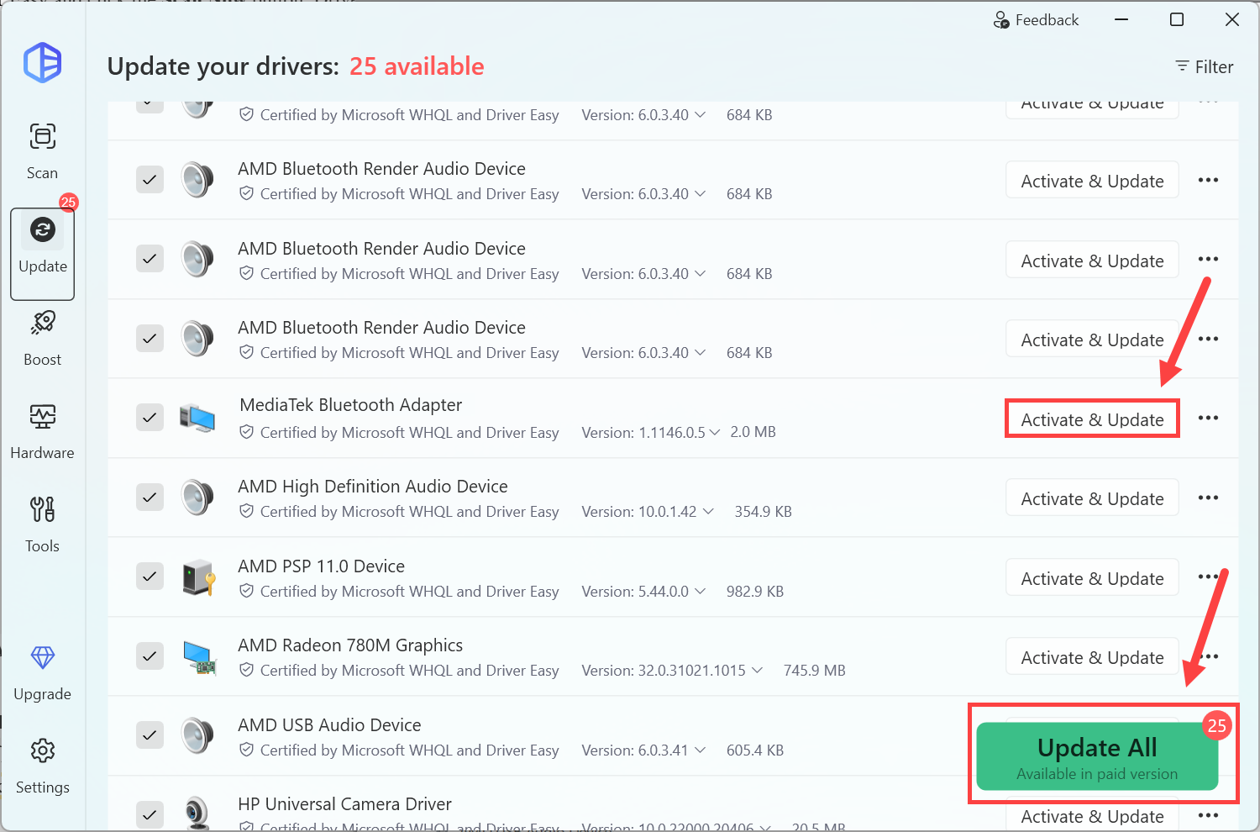This screenshot has width=1260, height=832.
Task: Click certified shield icon under AMD PSP 11.0
Action: pyautogui.click(x=246, y=591)
